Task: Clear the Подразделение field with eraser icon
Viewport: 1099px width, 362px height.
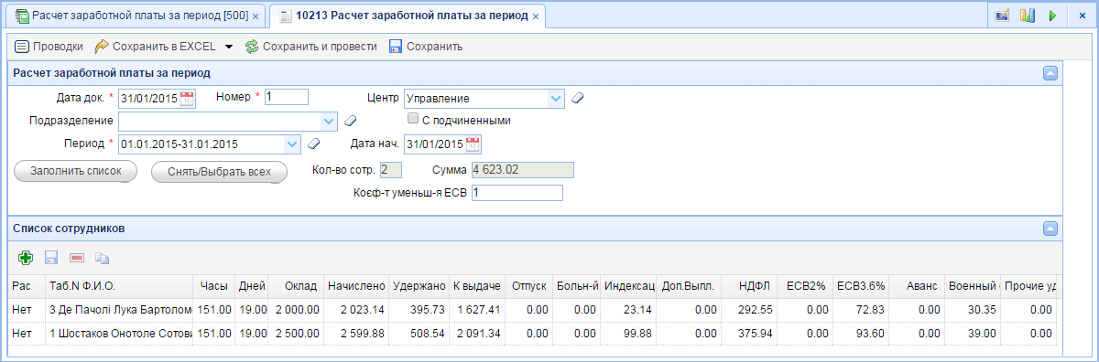Action: click(349, 121)
